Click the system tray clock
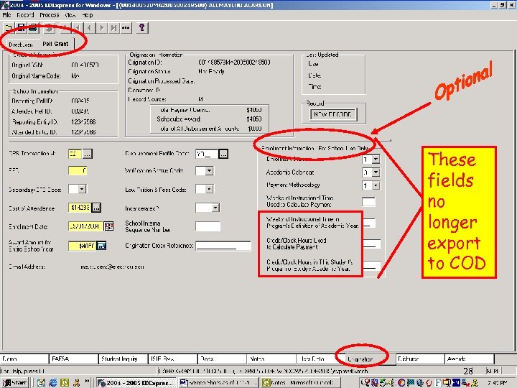Image resolution: width=517 pixels, height=388 pixels. pos(497,383)
